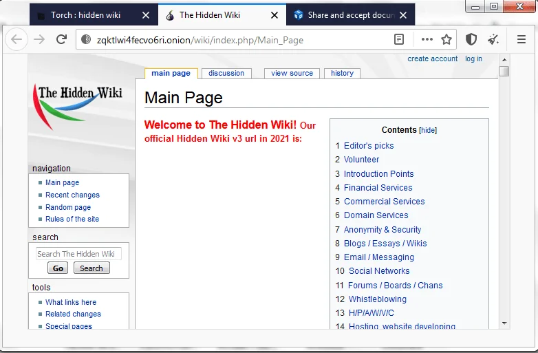Image resolution: width=538 pixels, height=353 pixels.
Task: Click the address bar URL
Action: pos(200,40)
